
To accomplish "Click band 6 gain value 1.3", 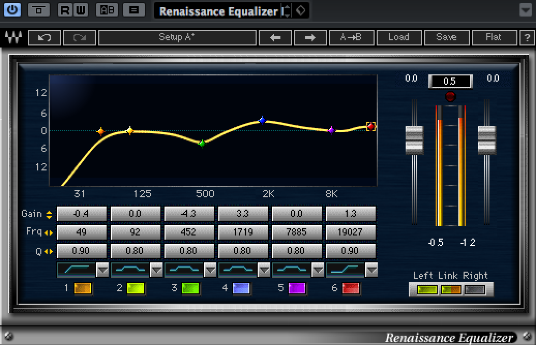I will (x=351, y=214).
